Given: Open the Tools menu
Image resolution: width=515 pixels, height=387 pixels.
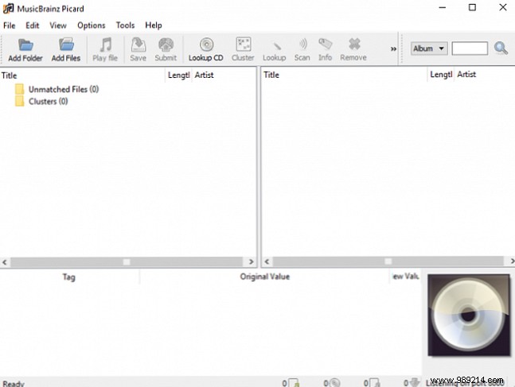Looking at the screenshot, I should [x=125, y=25].
